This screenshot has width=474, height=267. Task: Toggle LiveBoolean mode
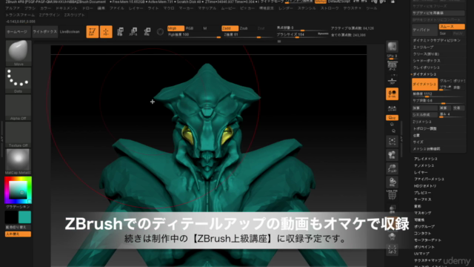tap(70, 31)
